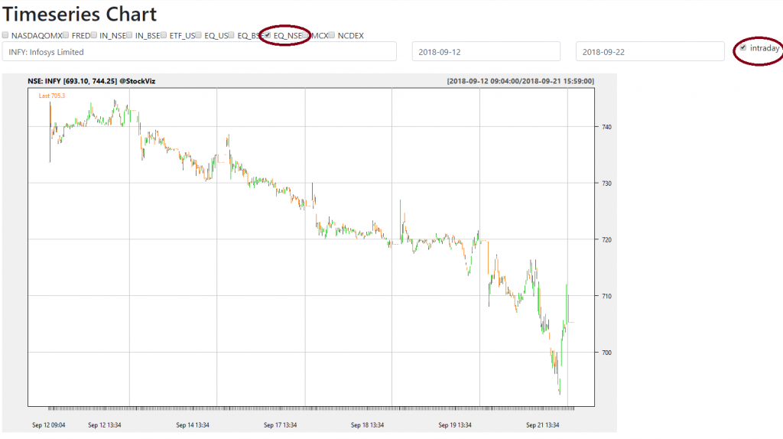Click the Timeseries Chart heading
The image size is (783, 439).
(x=80, y=14)
